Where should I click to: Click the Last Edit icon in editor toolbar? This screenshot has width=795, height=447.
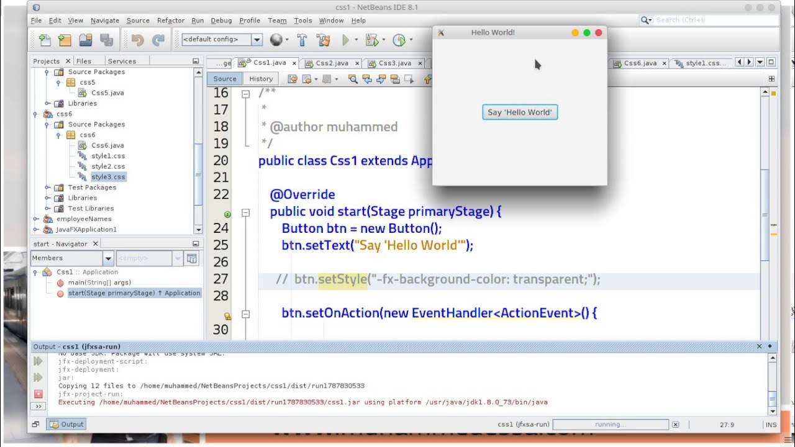pyautogui.click(x=293, y=79)
